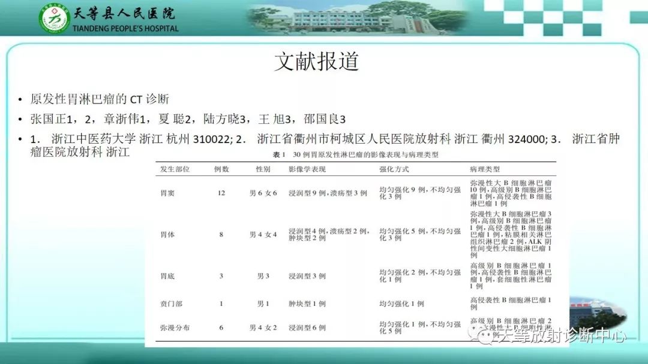Screen dimensions: 648x364
Task: Click the 男 3 cell in 胃底 row
Action: point(263,276)
